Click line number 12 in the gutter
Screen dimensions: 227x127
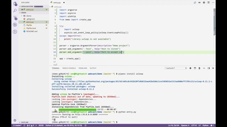(55, 46)
